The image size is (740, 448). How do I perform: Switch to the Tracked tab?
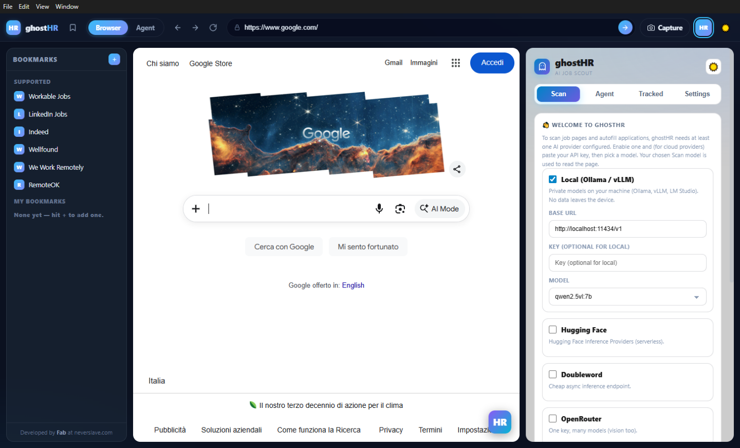pyautogui.click(x=651, y=94)
